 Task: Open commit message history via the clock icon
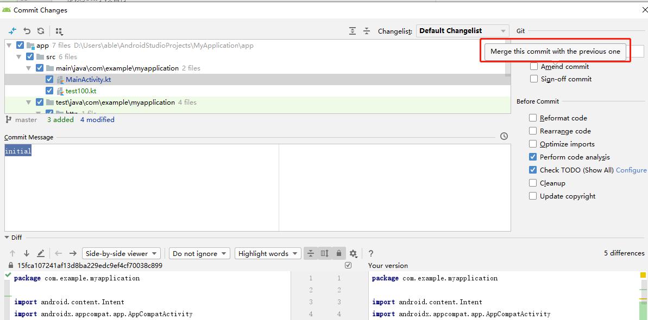tap(504, 136)
